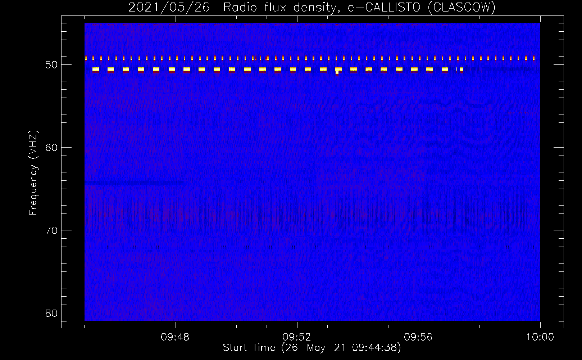Click the "50" frequency tick label

pyautogui.click(x=52, y=65)
